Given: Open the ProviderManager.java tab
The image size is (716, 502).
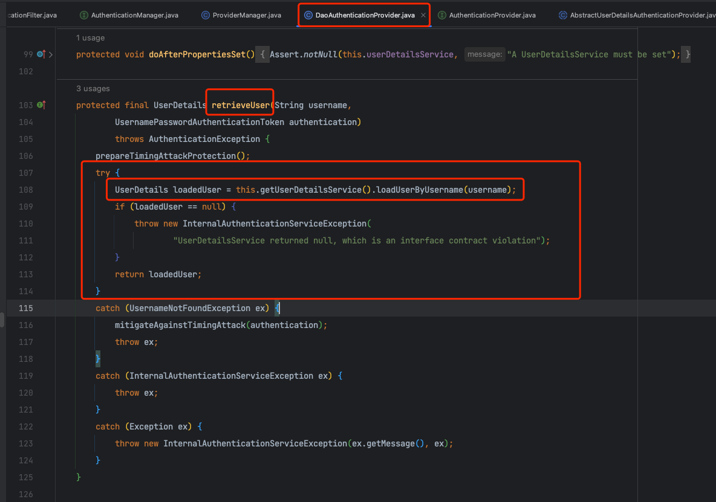Looking at the screenshot, I should point(247,15).
